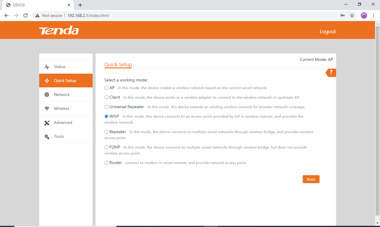Click the page vertical scrollbar

click(378, 121)
